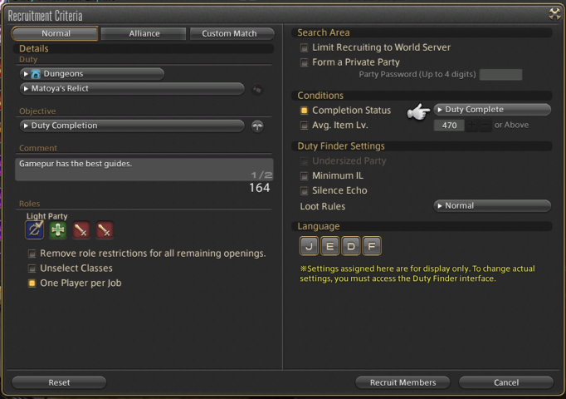Select the green healer role icon
The height and width of the screenshot is (399, 566).
tap(58, 230)
